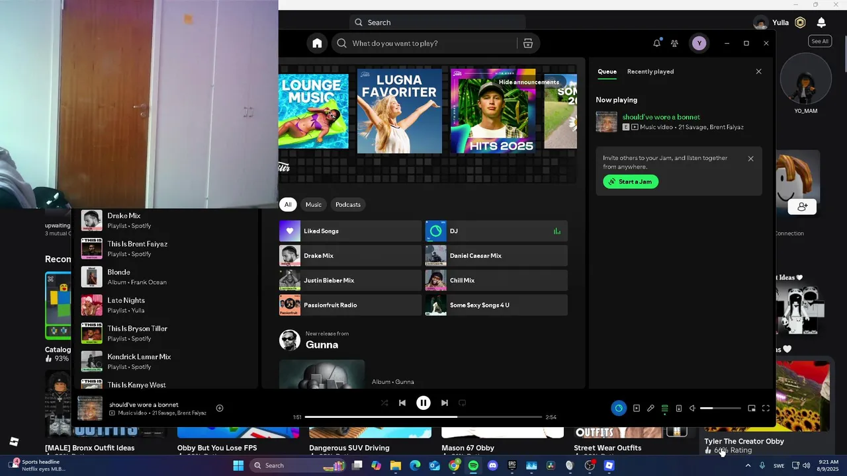
Task: Open YO_MAM avatar in Roblox
Action: click(x=805, y=79)
